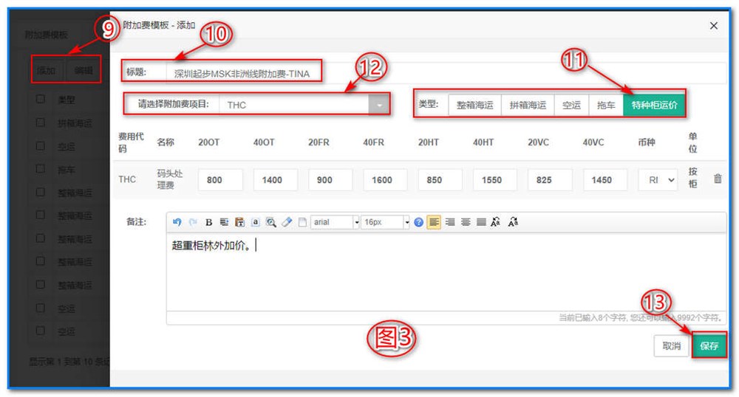Click the 币种 column header
739x397 pixels.
(x=647, y=142)
